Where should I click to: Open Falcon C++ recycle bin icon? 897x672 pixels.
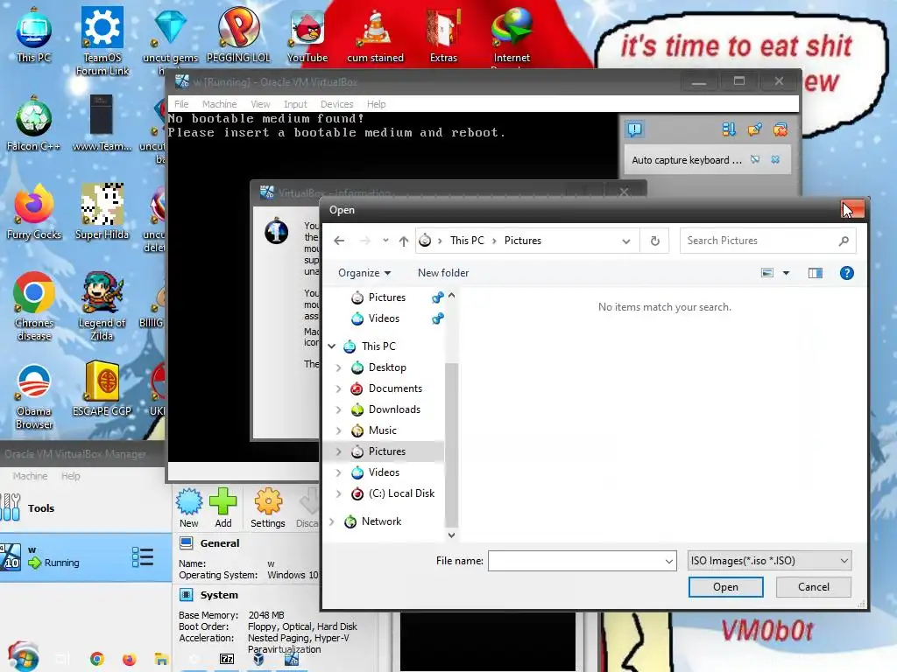[x=34, y=124]
